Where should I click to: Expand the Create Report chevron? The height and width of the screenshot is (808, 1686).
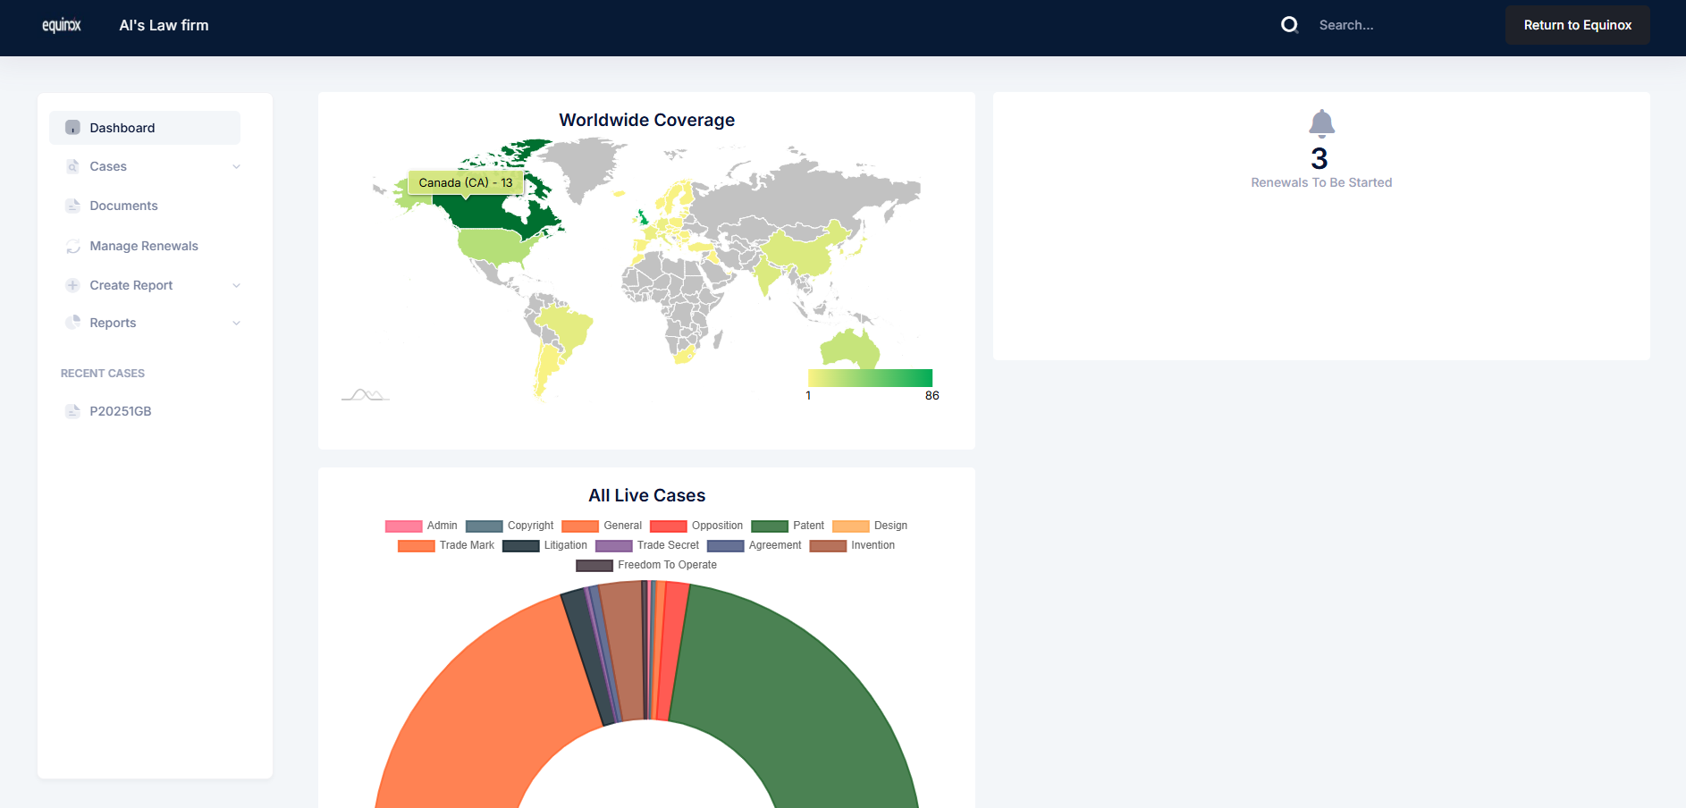236,285
